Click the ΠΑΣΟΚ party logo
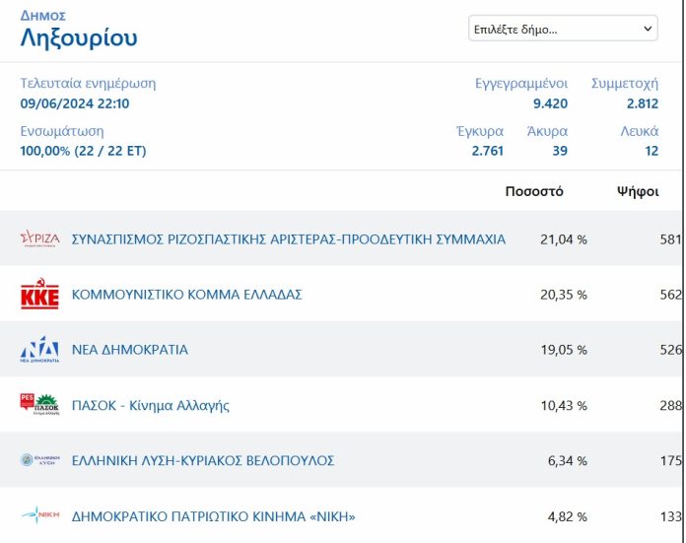Image resolution: width=686 pixels, height=543 pixels. [39, 404]
